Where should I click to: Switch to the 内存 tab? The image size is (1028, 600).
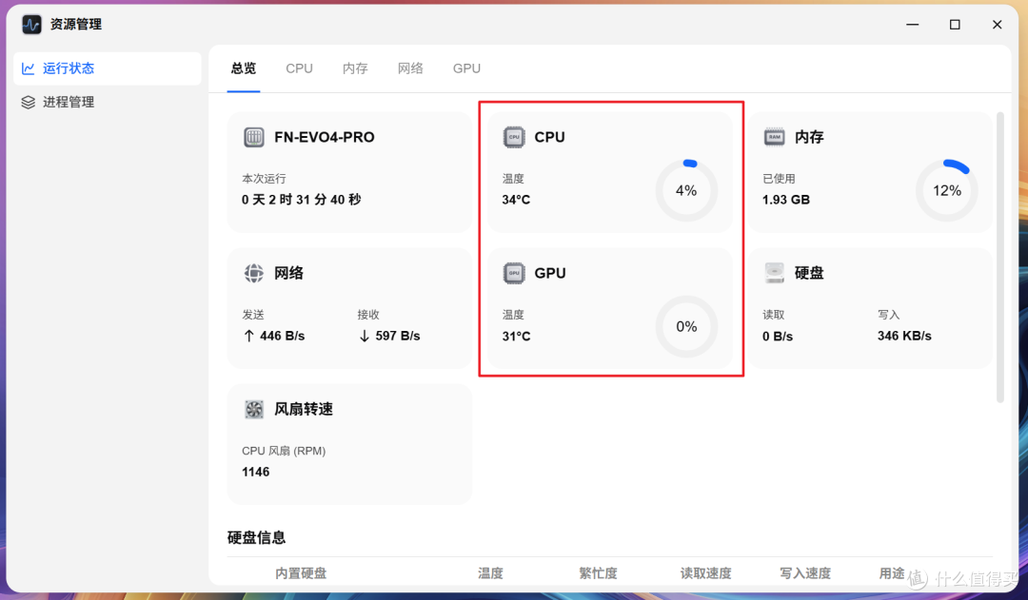(x=355, y=68)
